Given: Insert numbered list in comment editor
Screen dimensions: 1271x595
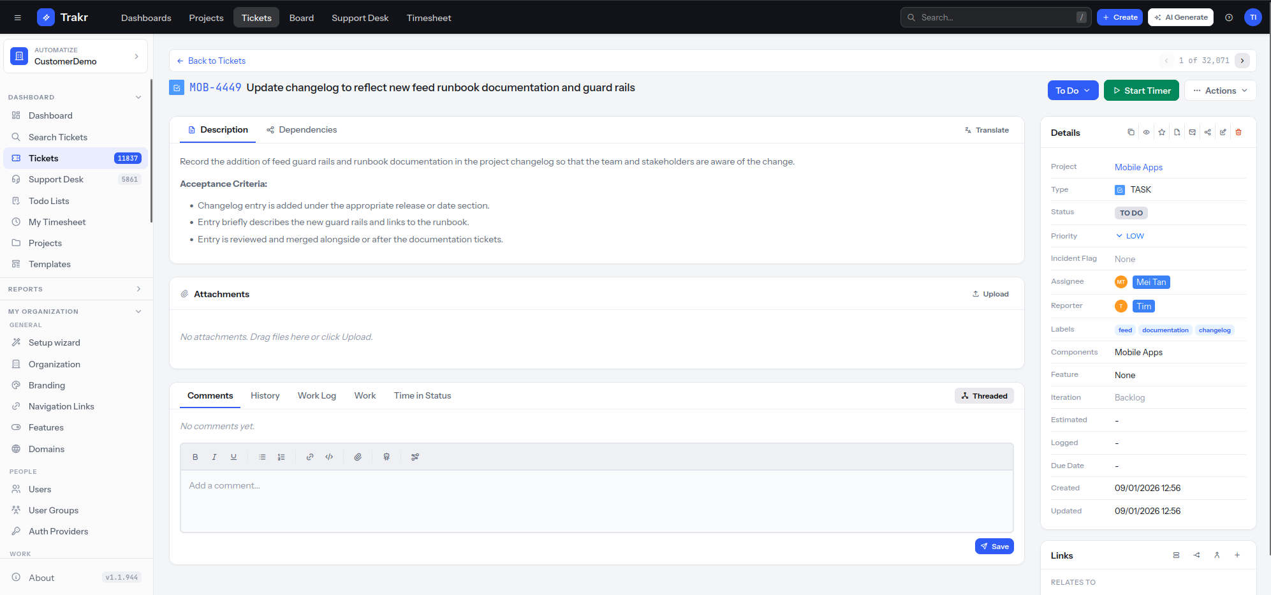Looking at the screenshot, I should [x=281, y=457].
